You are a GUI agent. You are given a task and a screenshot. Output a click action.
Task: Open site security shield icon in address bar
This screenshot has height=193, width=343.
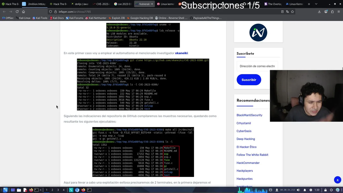click(x=50, y=12)
